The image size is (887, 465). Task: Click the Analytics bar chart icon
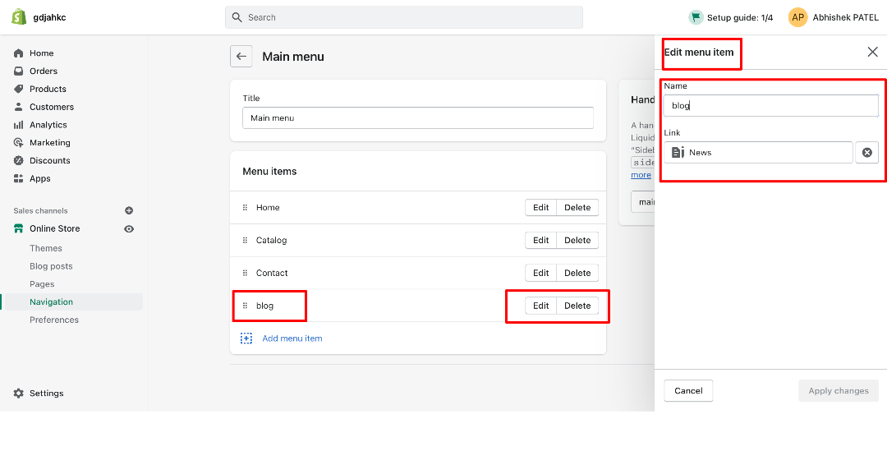19,125
